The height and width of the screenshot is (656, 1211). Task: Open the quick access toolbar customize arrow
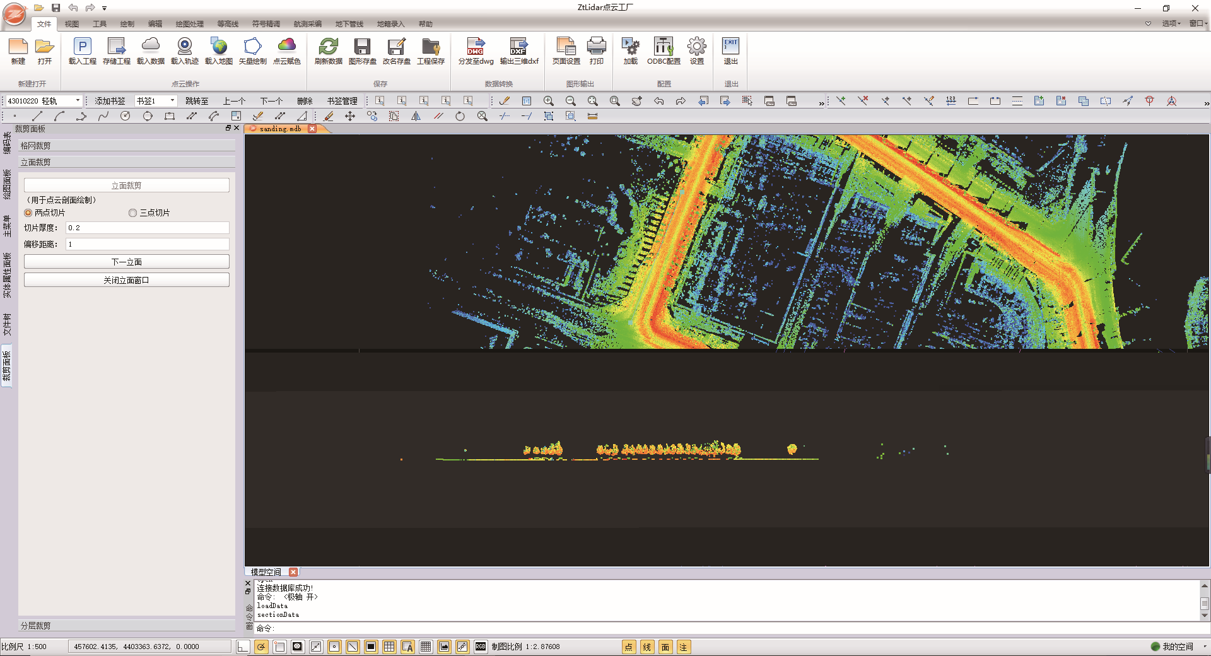pos(105,8)
